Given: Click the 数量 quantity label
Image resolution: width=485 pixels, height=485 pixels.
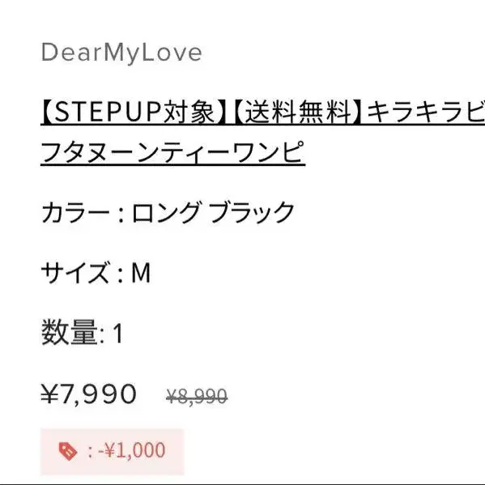Looking at the screenshot, I should click(70, 333).
